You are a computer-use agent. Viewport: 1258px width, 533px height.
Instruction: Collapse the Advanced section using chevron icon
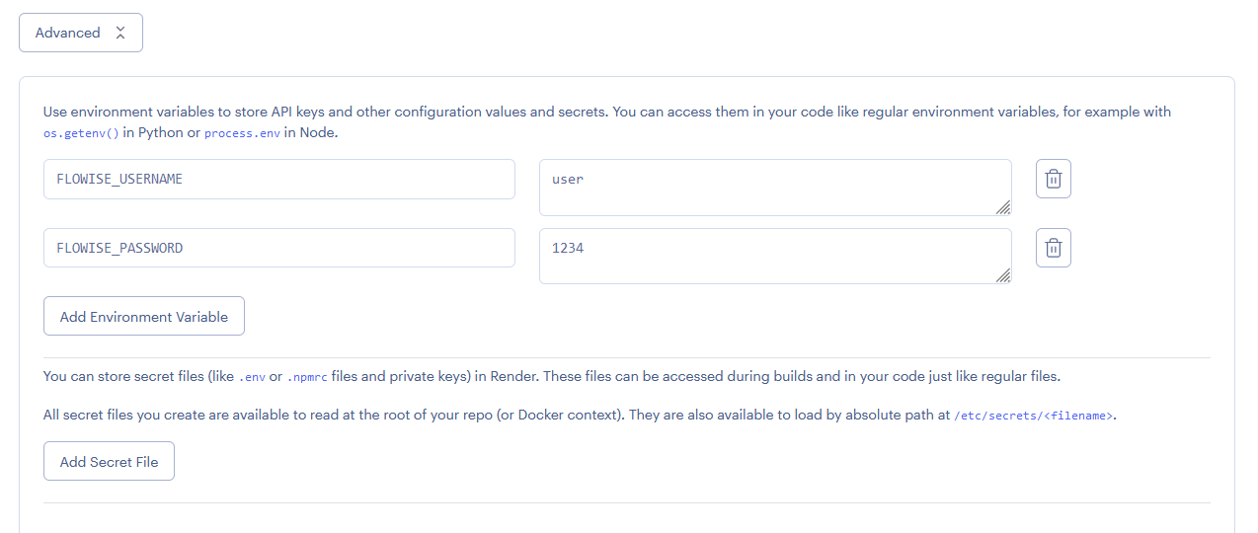coord(120,33)
